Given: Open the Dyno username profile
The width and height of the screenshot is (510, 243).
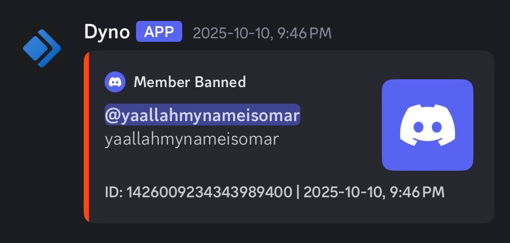Looking at the screenshot, I should tap(107, 33).
